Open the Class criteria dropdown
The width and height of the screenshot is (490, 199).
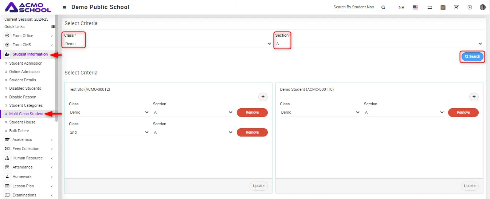168,44
